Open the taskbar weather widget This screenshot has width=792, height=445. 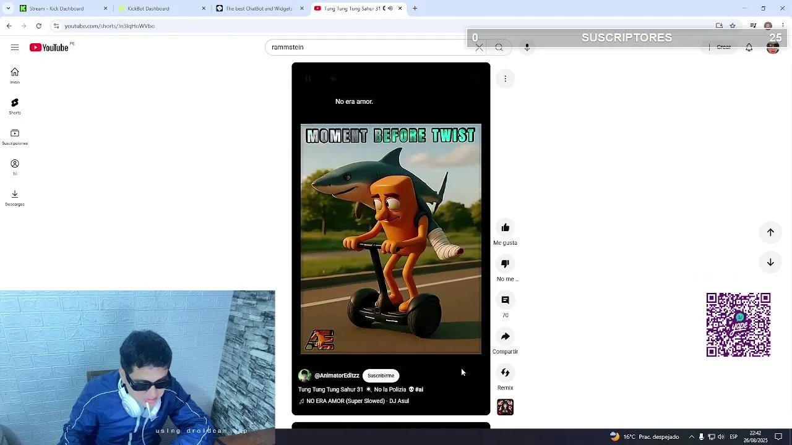644,436
